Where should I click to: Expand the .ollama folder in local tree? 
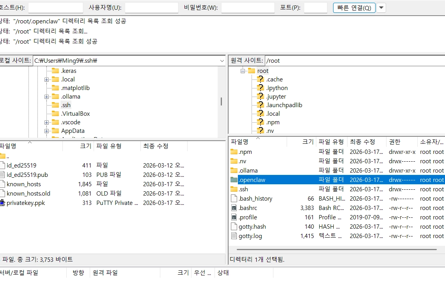coord(46,97)
